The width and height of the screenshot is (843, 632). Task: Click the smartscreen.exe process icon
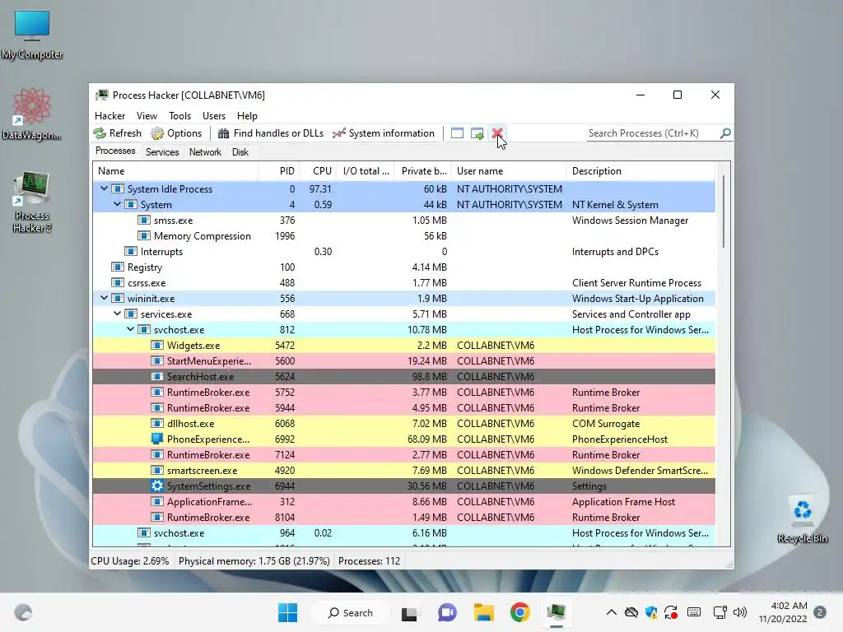157,470
